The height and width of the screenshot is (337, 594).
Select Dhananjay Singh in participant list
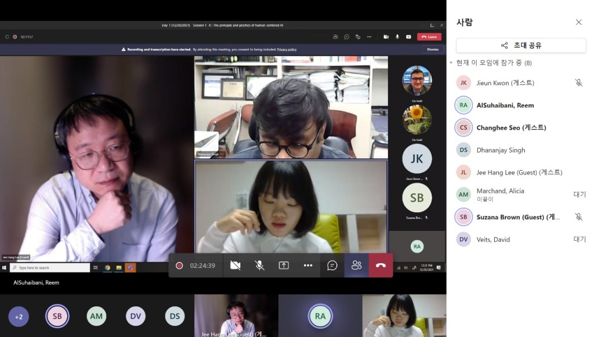point(501,150)
